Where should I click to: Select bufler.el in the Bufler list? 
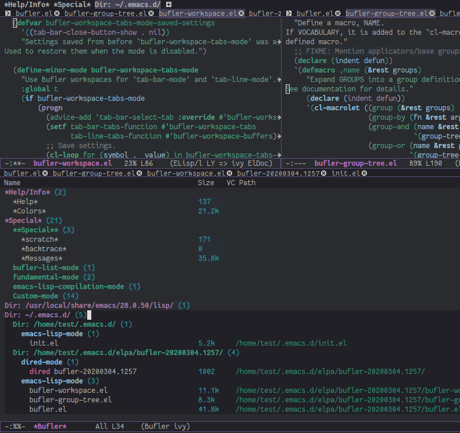point(48,409)
